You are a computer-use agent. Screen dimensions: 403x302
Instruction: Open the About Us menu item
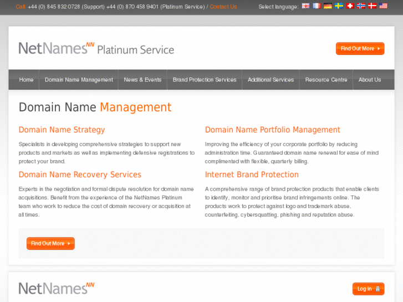[370, 80]
